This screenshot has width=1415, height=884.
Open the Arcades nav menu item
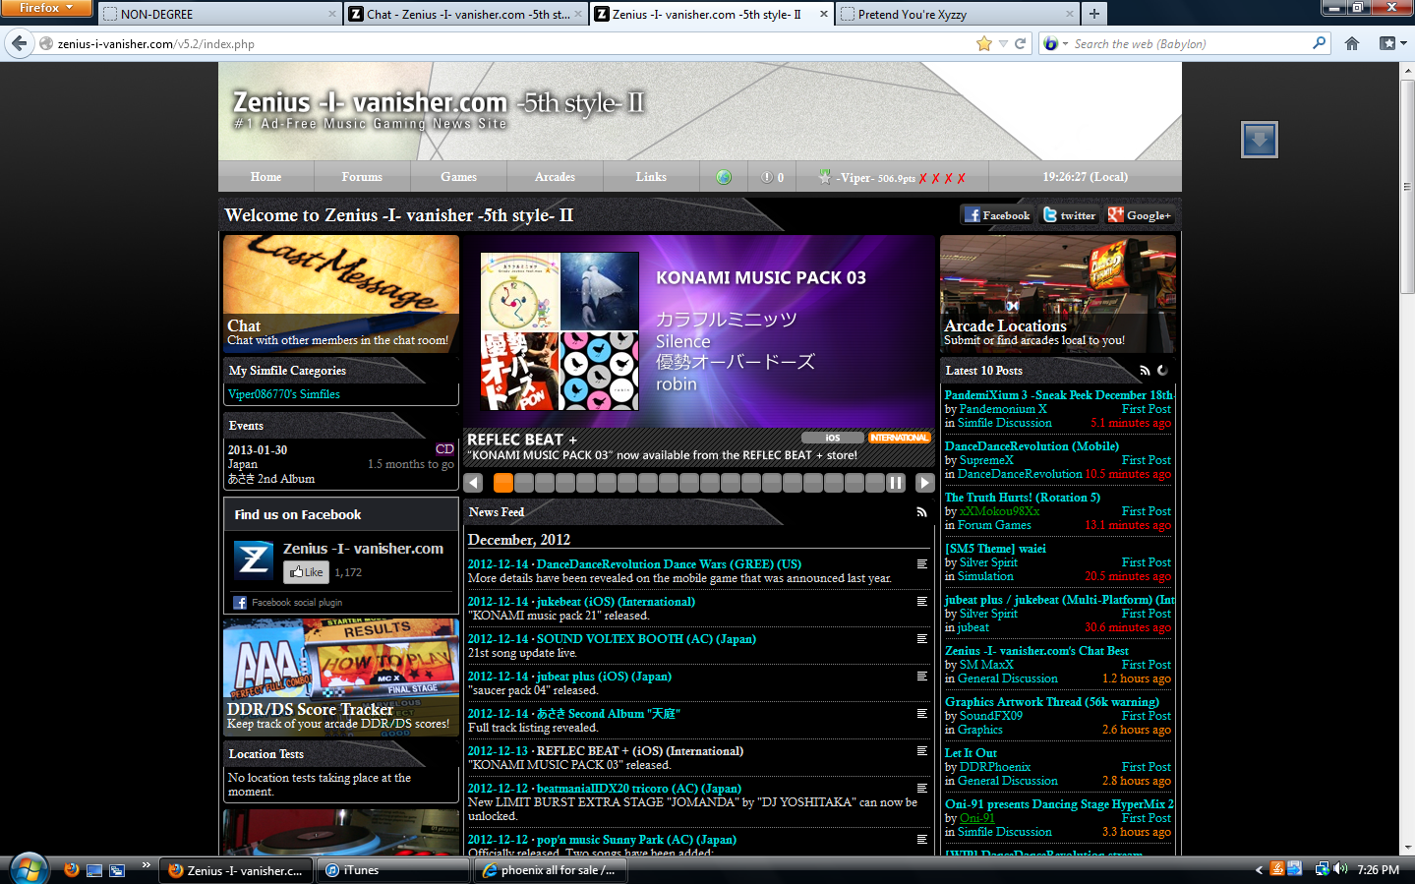[555, 177]
